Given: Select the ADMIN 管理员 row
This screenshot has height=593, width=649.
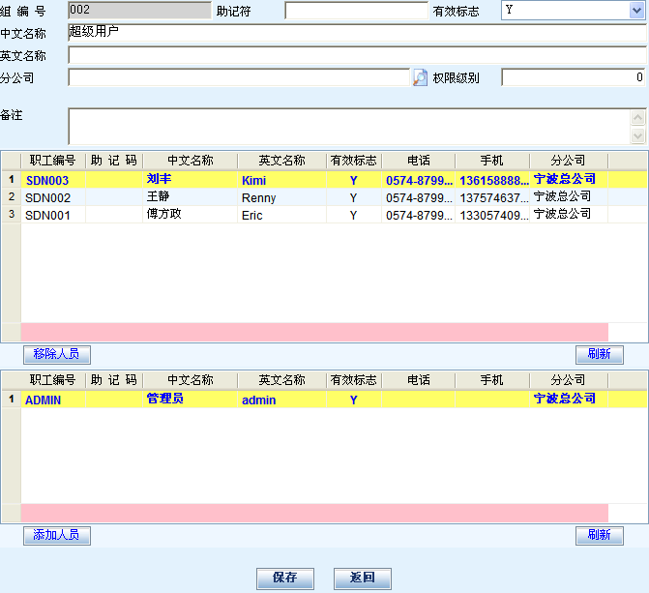Looking at the screenshot, I should coord(290,400).
